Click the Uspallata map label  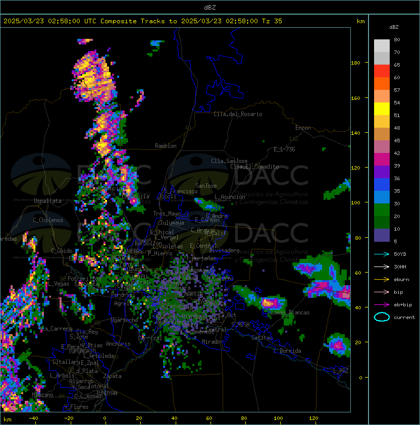pos(47,201)
